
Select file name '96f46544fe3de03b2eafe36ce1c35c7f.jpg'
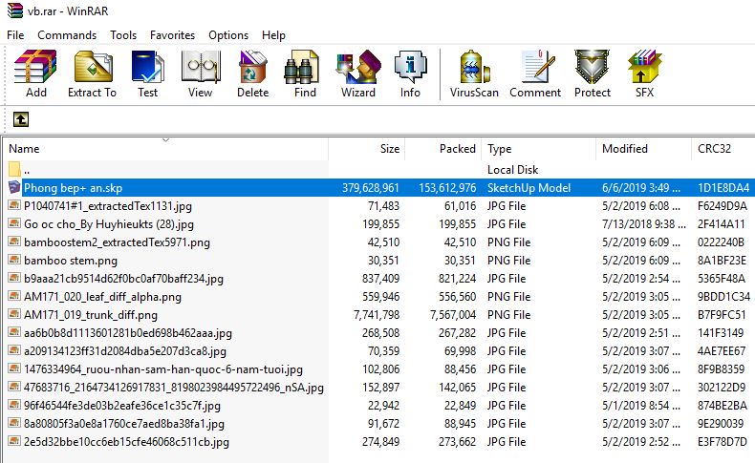point(122,406)
